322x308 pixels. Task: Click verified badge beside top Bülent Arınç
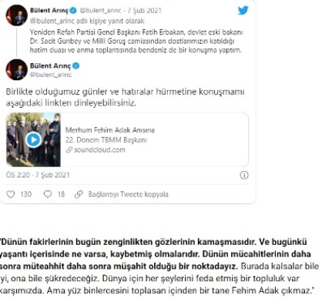tap(73, 11)
